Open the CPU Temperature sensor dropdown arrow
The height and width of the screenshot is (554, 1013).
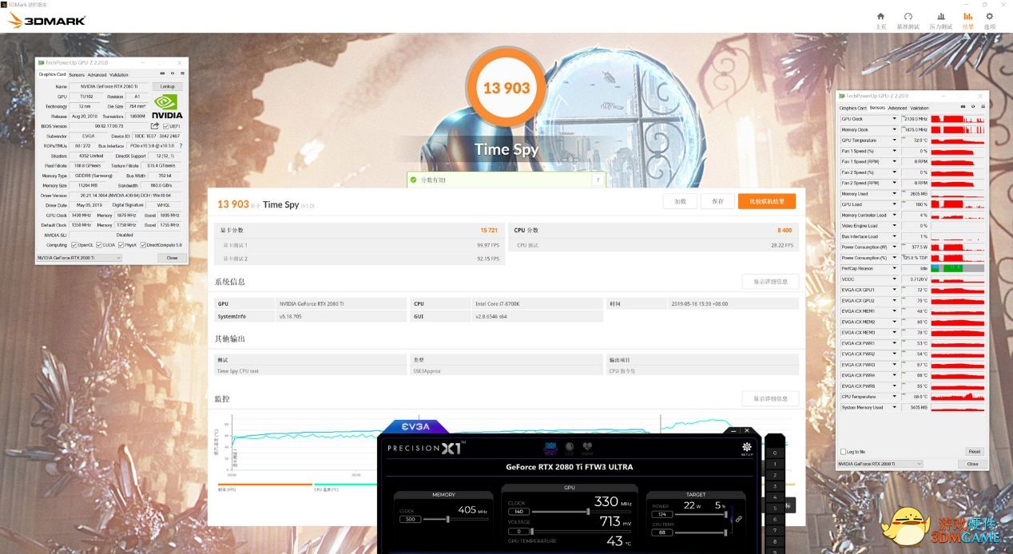894,397
